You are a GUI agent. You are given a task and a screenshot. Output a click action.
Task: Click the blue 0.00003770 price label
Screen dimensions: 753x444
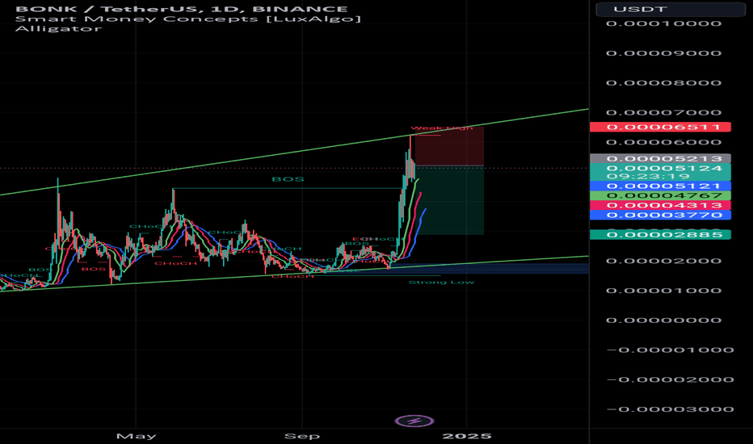coord(660,215)
